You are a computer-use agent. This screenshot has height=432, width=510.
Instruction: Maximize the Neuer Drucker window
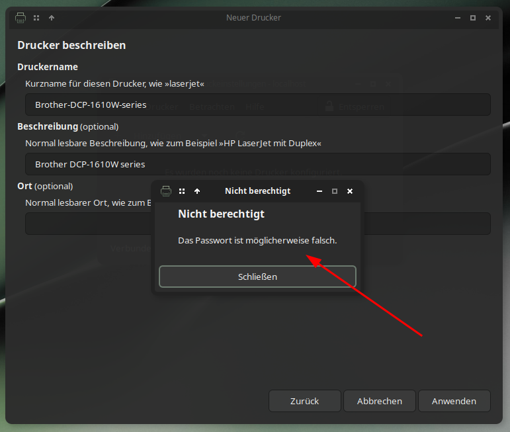click(473, 18)
